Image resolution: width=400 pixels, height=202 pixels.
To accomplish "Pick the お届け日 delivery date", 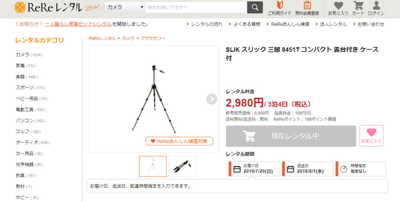I will click(254, 169).
